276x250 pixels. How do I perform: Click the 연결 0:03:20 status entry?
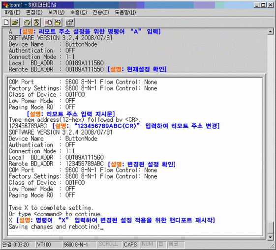click(18, 245)
